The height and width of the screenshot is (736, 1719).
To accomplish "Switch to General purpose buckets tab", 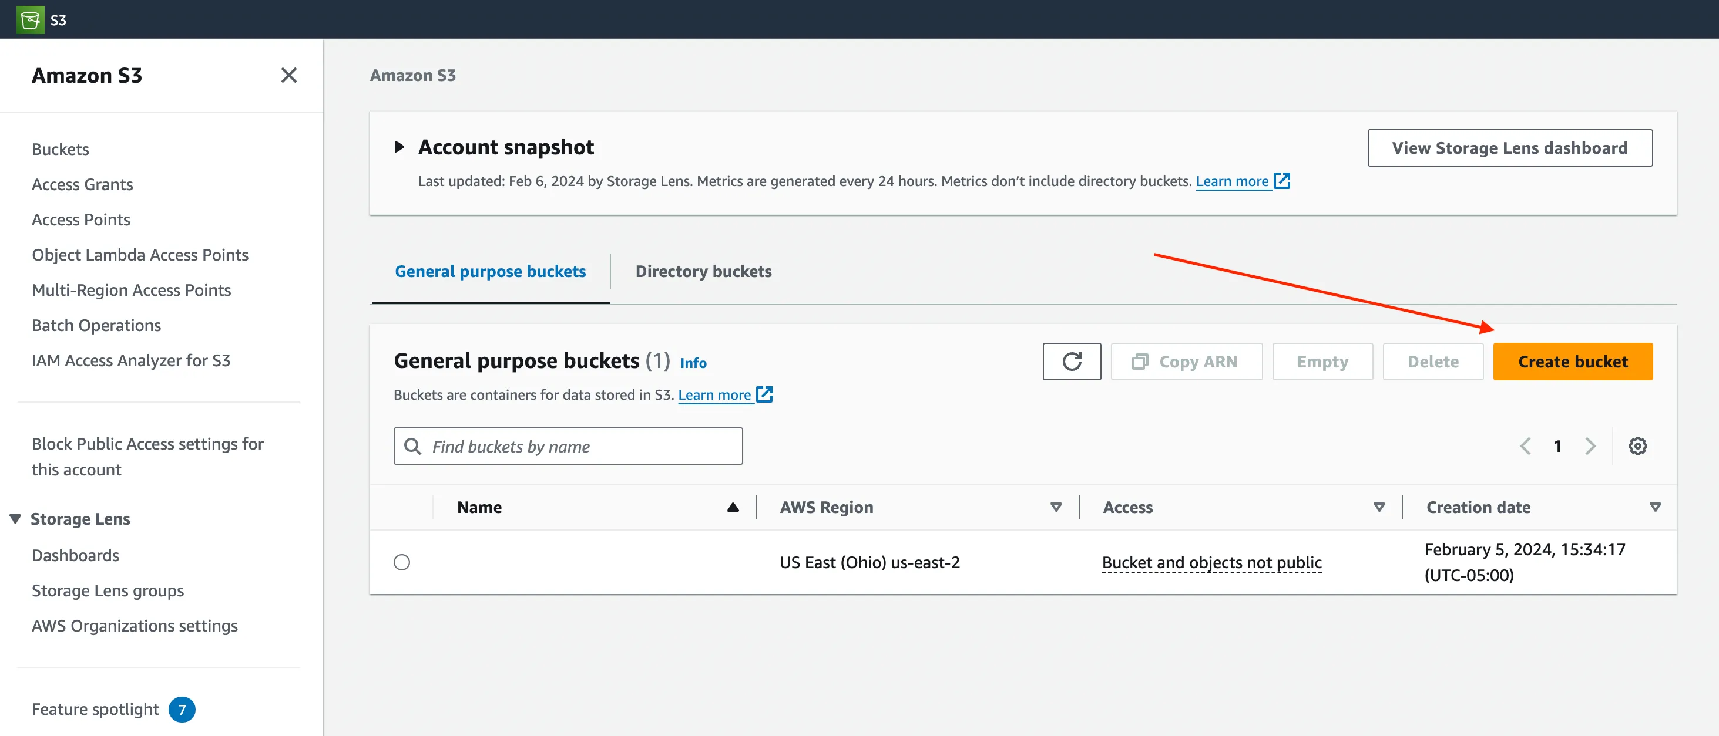I will click(x=491, y=271).
